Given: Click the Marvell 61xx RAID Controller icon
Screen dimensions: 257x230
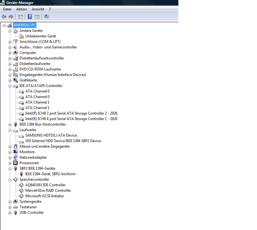Looking at the screenshot, I should 21,190.
